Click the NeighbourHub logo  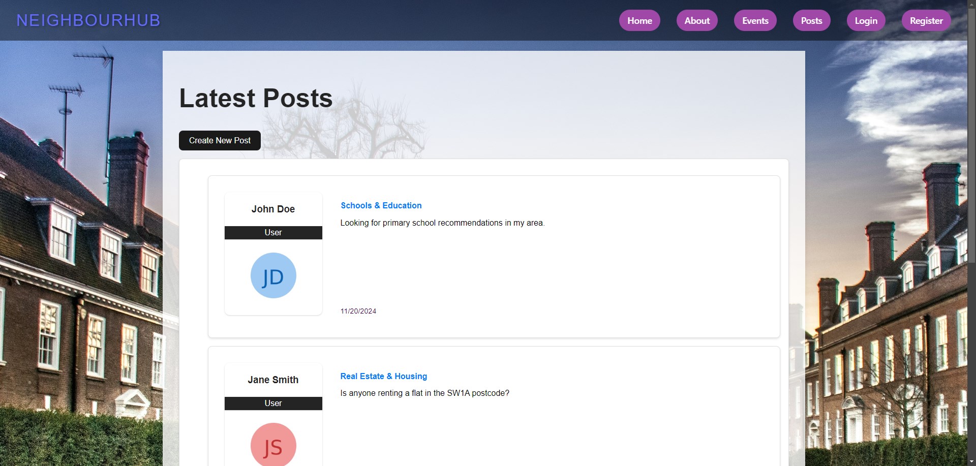pos(88,20)
